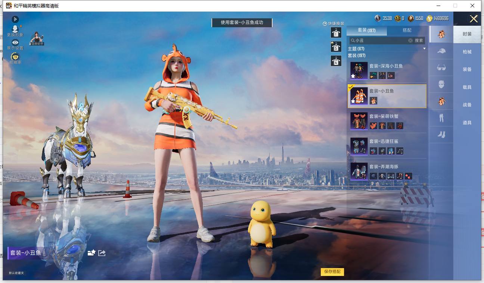This screenshot has width=484, height=283.
Task: Click the silver currency balance 3538
Action: (384, 18)
